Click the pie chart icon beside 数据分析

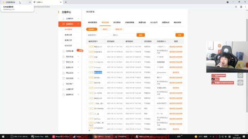tap(64, 68)
